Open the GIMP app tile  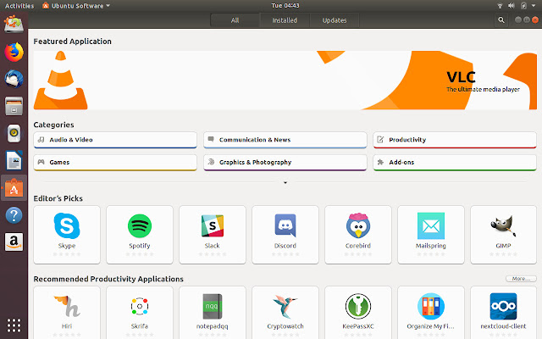click(x=504, y=235)
